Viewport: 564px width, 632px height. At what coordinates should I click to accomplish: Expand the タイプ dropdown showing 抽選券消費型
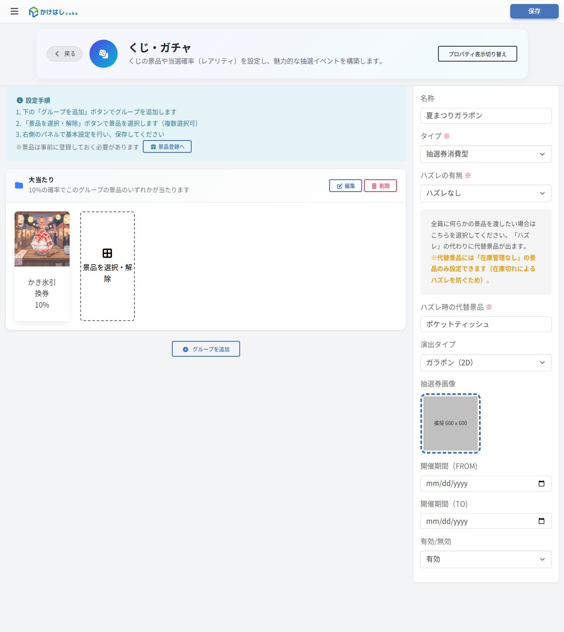pos(486,154)
